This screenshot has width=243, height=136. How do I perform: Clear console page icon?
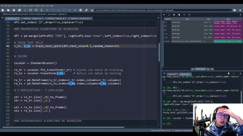coord(229,74)
